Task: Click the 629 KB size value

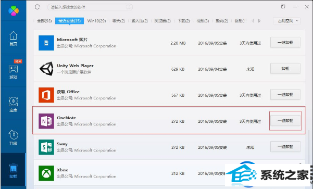Action: [x=178, y=69]
